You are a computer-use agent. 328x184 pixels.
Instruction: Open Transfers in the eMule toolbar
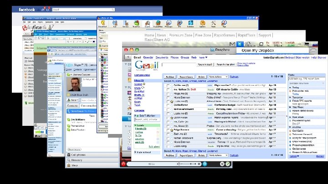tap(136, 23)
